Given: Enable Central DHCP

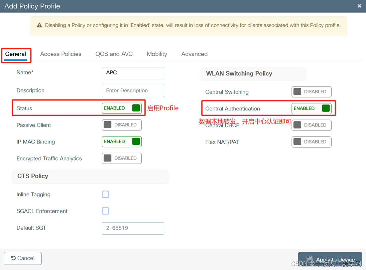Looking at the screenshot, I should (x=311, y=125).
